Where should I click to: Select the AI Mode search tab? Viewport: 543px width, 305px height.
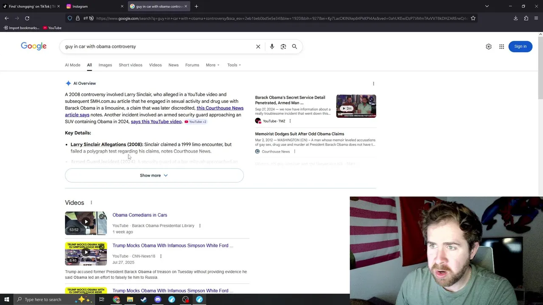pyautogui.click(x=73, y=65)
